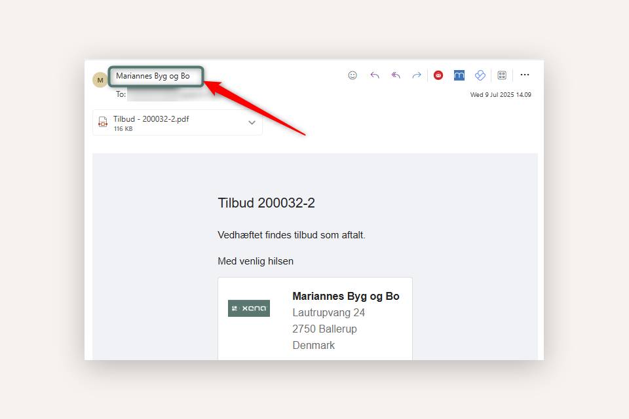The height and width of the screenshot is (419, 629).
Task: Open the blue heart Viva Insights add-in
Action: click(x=480, y=75)
